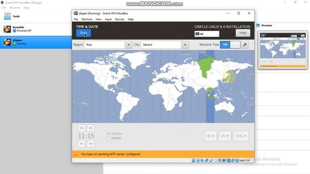Expand the City dropdown arrow
The height and width of the screenshot is (174, 310).
point(185,45)
